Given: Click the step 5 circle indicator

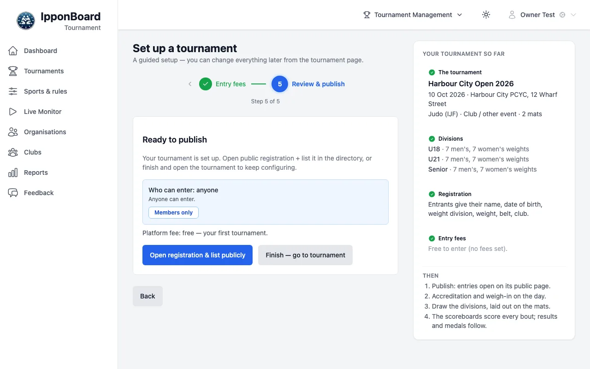Looking at the screenshot, I should [280, 84].
